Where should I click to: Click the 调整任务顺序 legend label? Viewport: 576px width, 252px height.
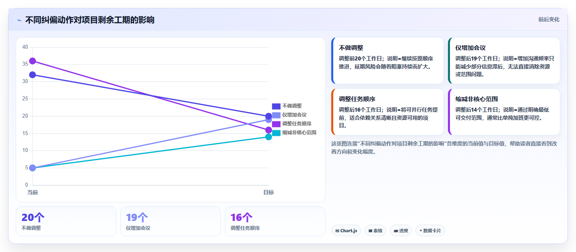(x=297, y=124)
